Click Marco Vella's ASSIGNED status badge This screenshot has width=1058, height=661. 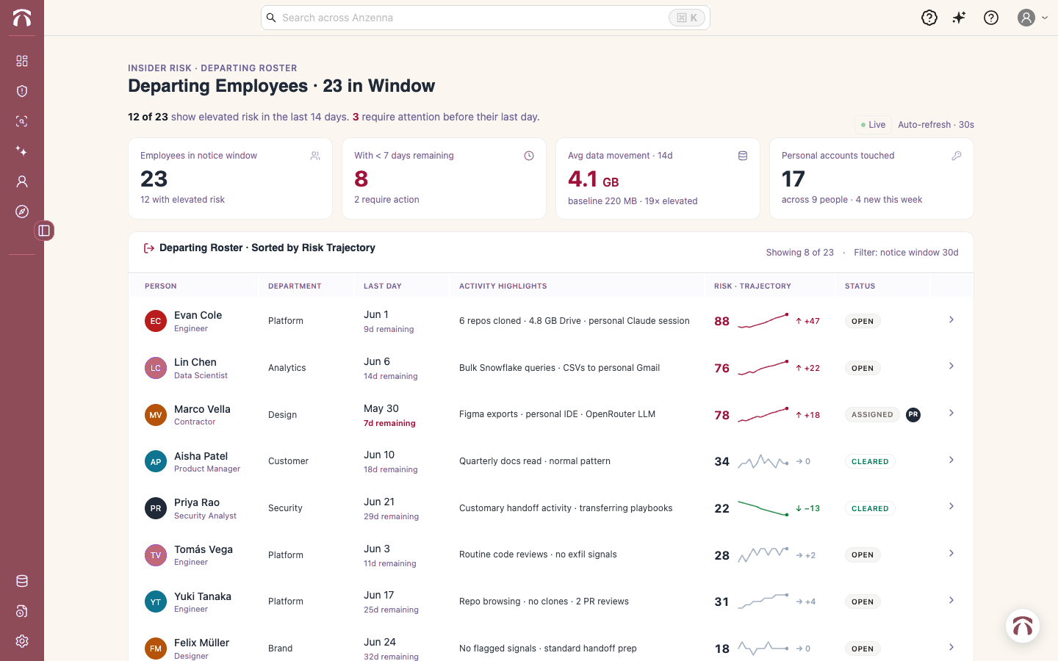(x=872, y=415)
